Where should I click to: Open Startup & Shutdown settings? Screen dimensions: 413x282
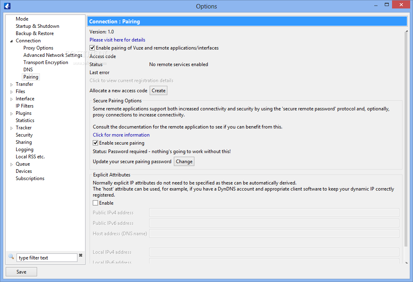(38, 26)
